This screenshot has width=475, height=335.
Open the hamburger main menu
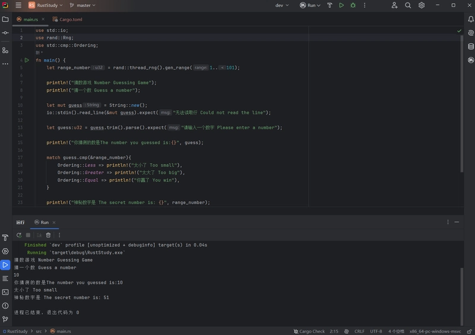(x=18, y=5)
